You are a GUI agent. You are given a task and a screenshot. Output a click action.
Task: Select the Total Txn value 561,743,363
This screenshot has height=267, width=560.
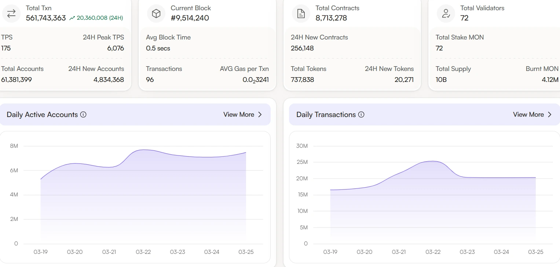pyautogui.click(x=46, y=18)
